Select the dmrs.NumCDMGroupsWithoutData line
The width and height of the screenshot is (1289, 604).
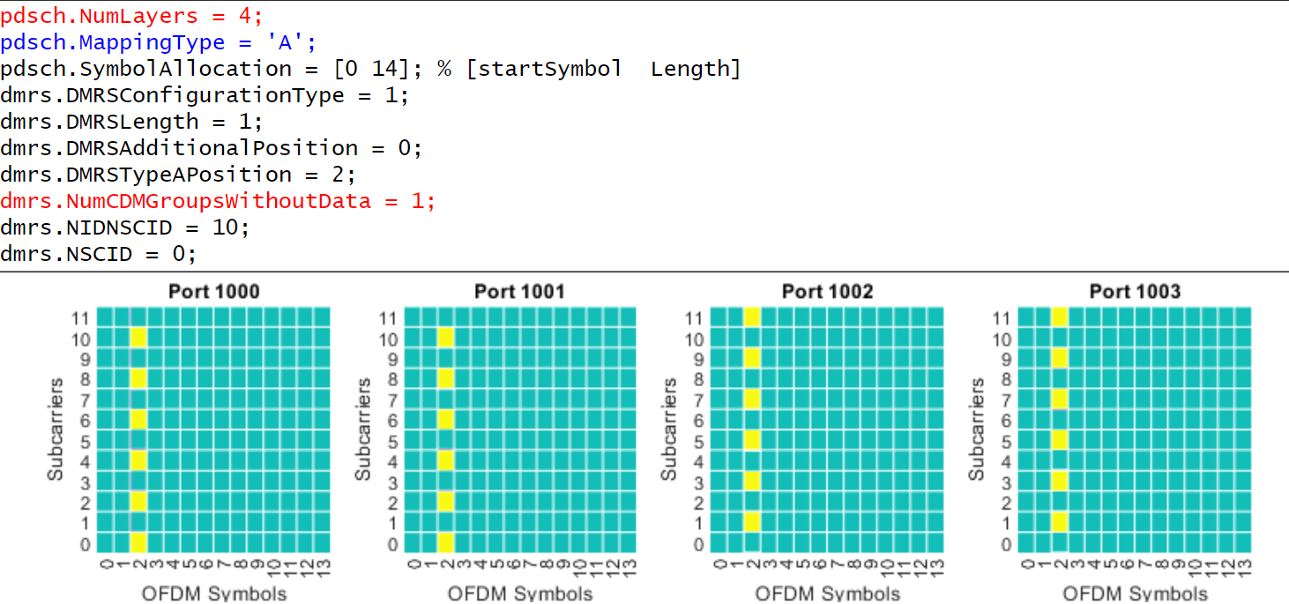pos(216,201)
